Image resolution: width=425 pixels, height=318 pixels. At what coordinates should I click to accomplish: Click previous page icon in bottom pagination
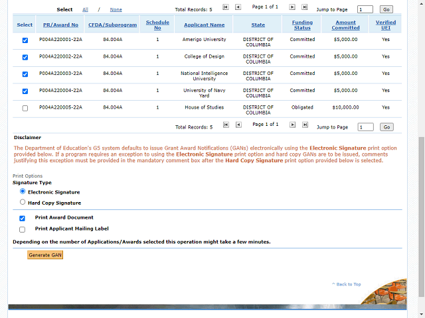tap(238, 125)
